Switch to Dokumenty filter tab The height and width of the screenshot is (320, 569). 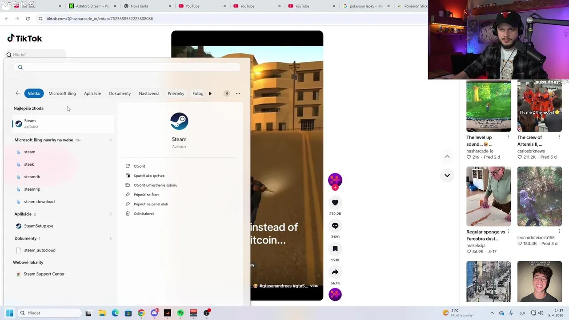pos(120,93)
